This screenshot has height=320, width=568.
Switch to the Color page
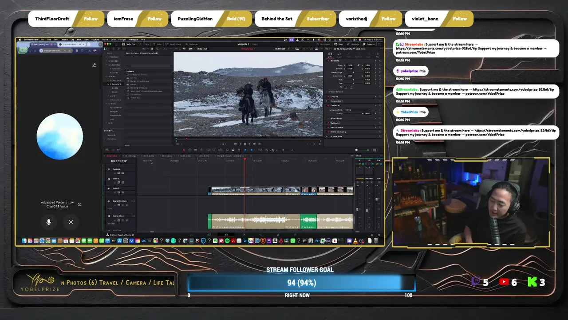pos(260,235)
